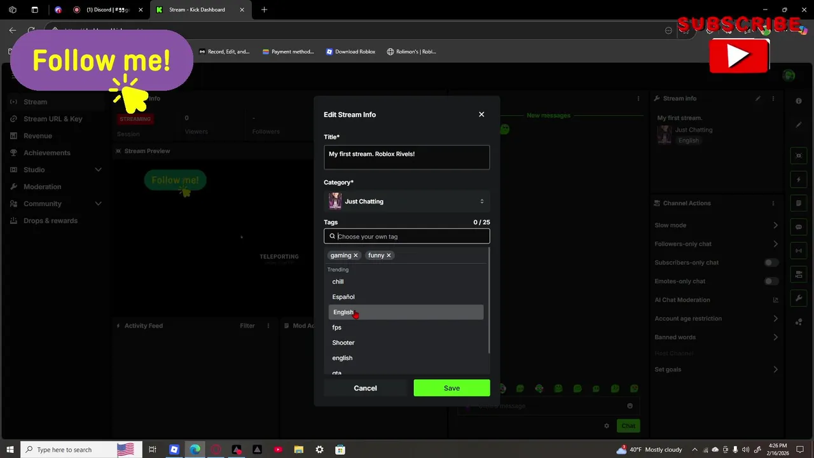Open Windows Start menu
The height and width of the screenshot is (458, 814).
[10, 450]
